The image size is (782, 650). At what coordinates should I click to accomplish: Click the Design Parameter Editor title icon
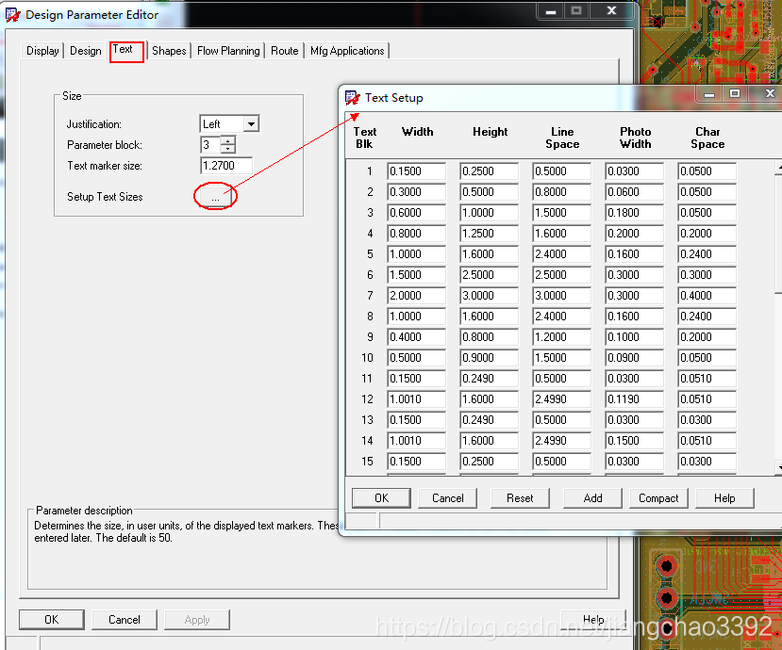point(13,15)
